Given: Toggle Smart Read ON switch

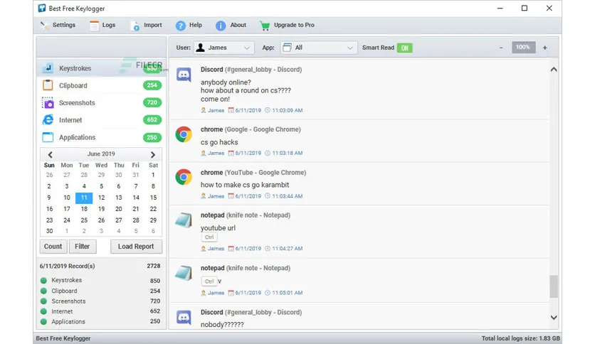Looking at the screenshot, I should (404, 48).
